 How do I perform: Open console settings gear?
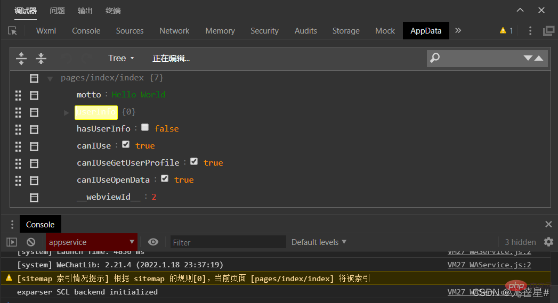coord(549,242)
